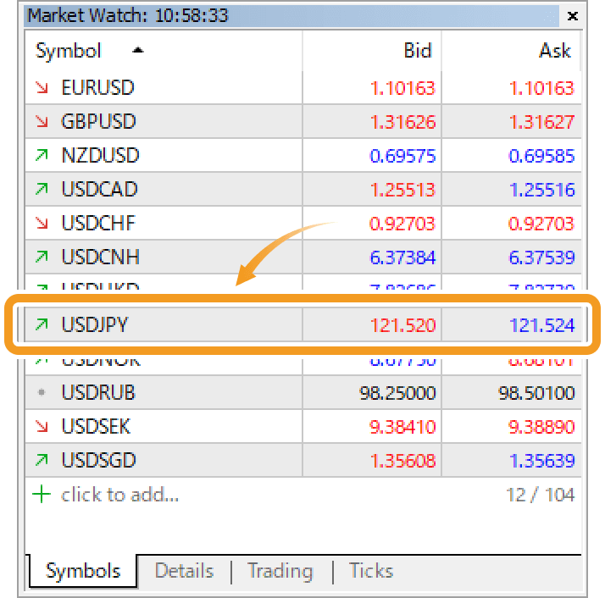Image resolution: width=605 pixels, height=598 pixels.
Task: Click USDCNH ask price 6.37539
Action: (x=541, y=257)
